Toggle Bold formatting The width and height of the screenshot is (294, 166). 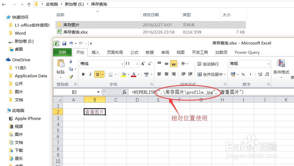click(83, 74)
